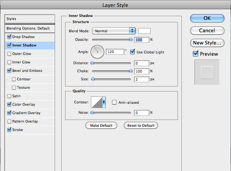Screen dimensions: 231x171
Task: Select Blending Options: Default
Action: coord(30,28)
